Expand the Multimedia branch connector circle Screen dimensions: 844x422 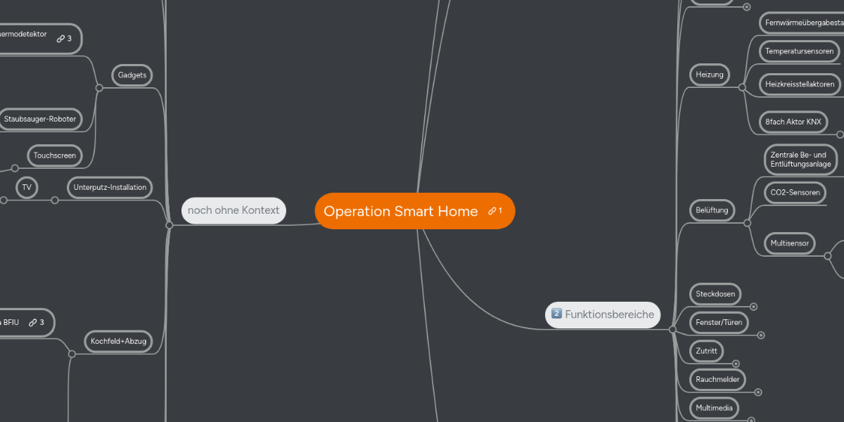point(751,420)
